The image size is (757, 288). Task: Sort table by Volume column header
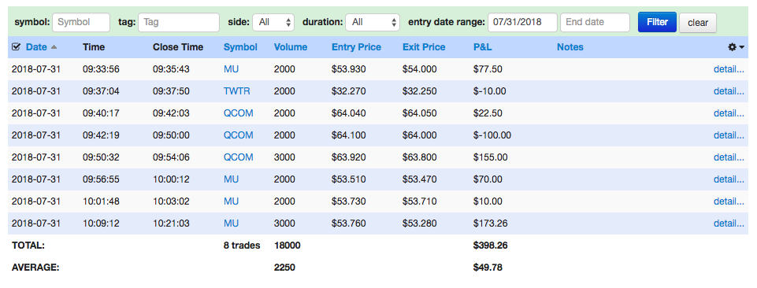click(x=291, y=47)
